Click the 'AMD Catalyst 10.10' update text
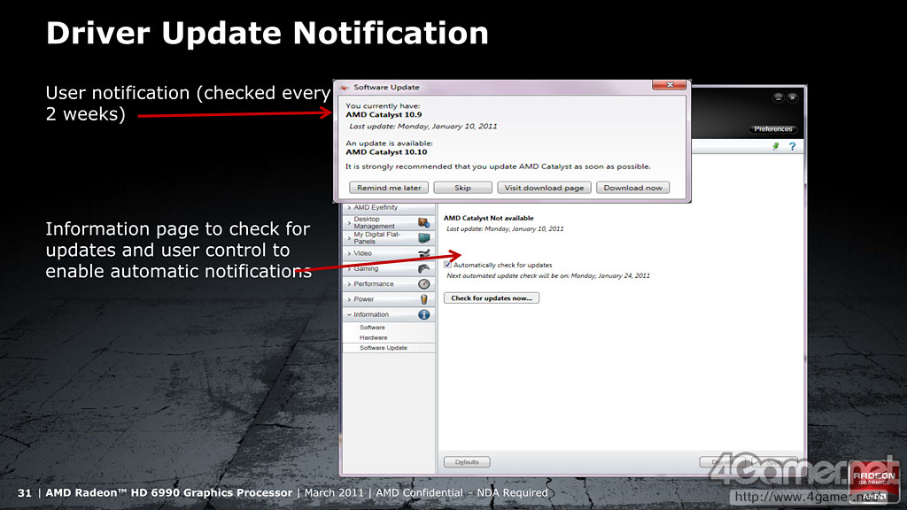This screenshot has height=510, width=907. pyautogui.click(x=386, y=152)
